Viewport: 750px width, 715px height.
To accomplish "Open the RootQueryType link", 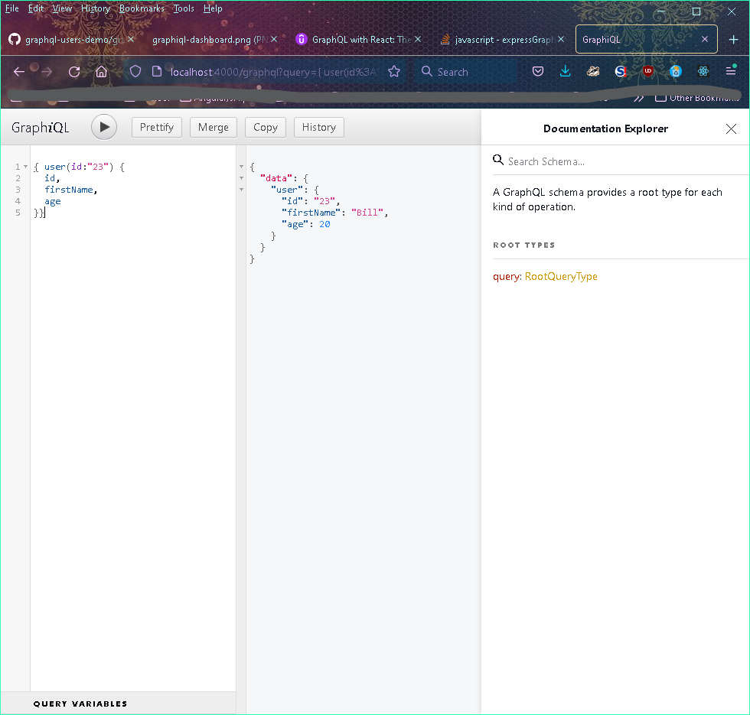I will [x=560, y=276].
